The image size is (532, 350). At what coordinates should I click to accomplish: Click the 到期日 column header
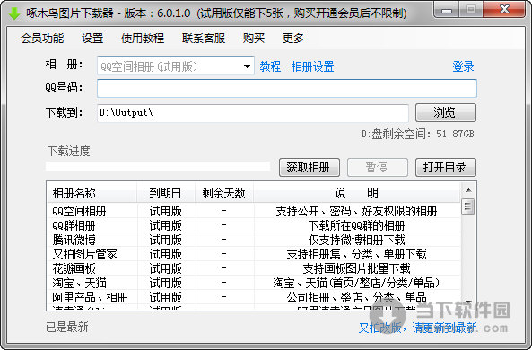click(x=166, y=193)
